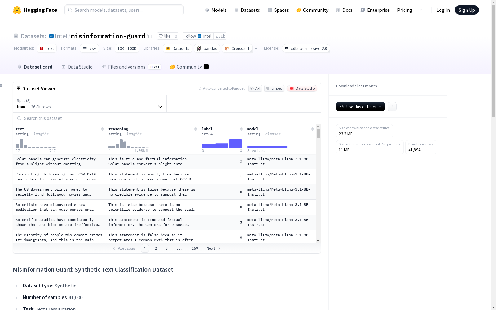
Task: Click the model classes distribution bar
Action: click(267, 147)
